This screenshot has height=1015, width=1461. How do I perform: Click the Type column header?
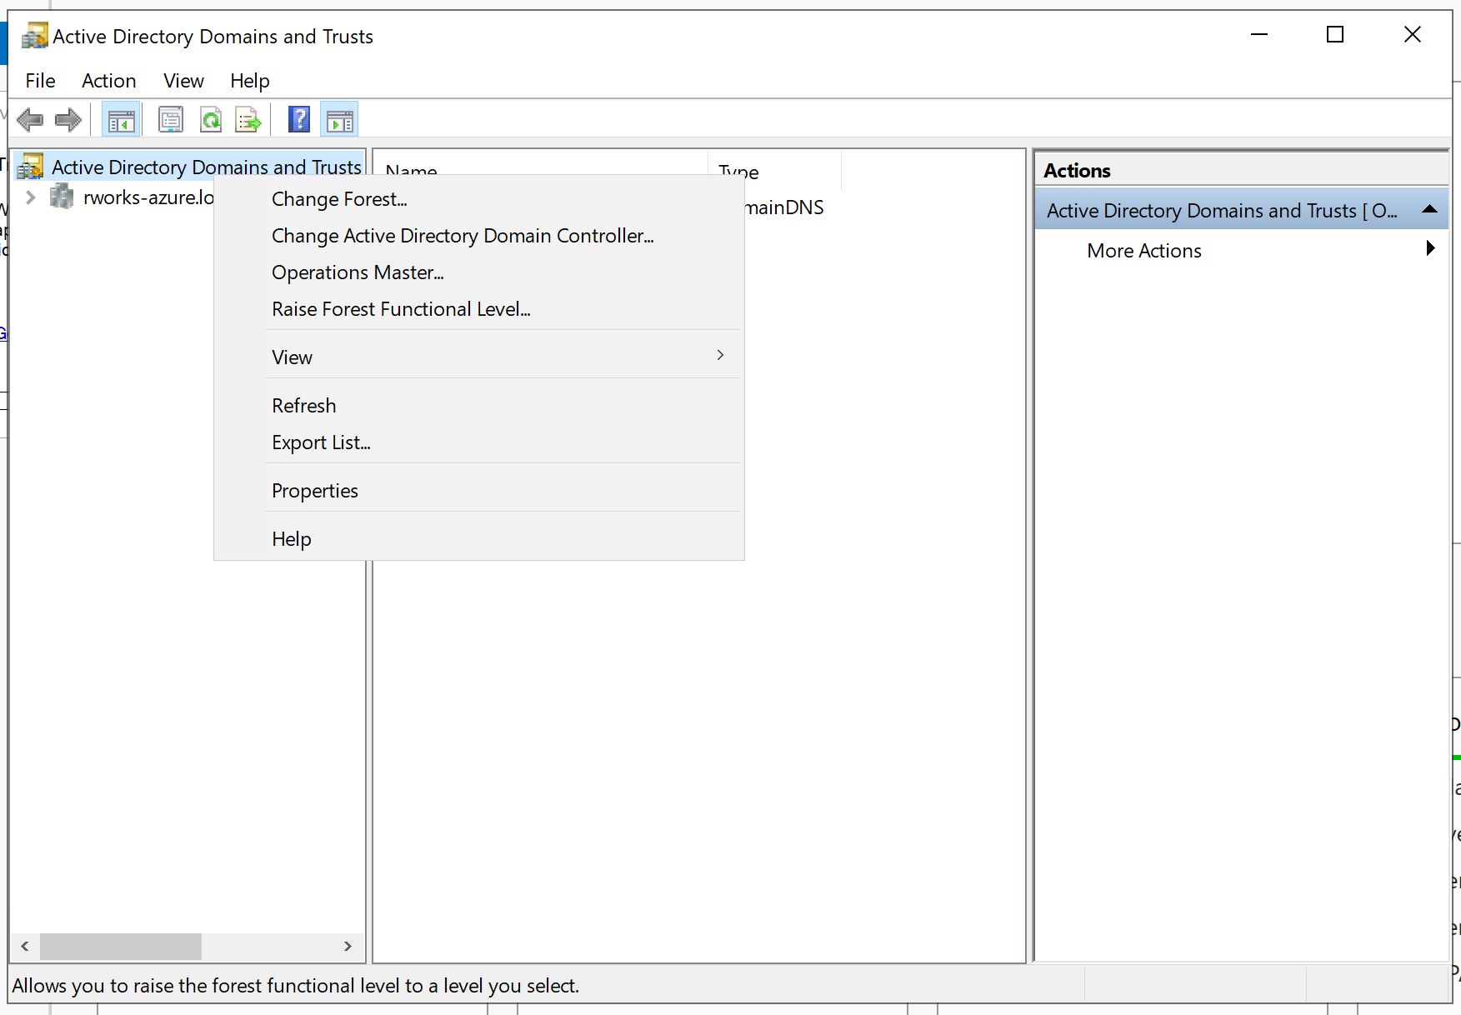click(x=774, y=171)
